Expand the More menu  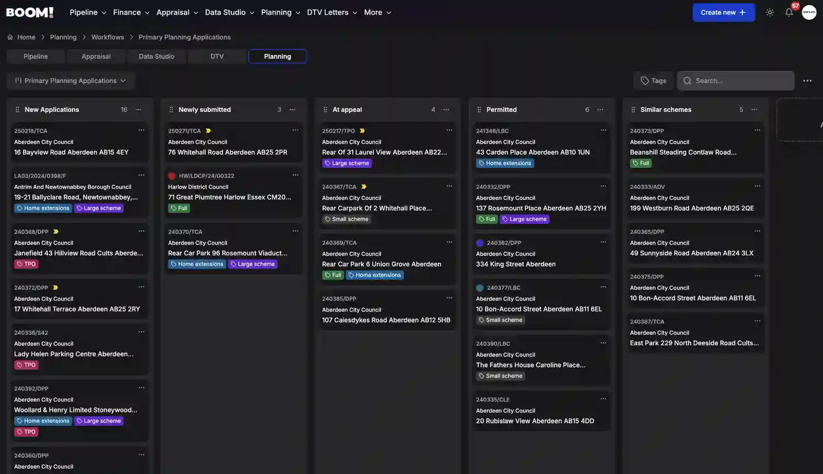click(377, 12)
